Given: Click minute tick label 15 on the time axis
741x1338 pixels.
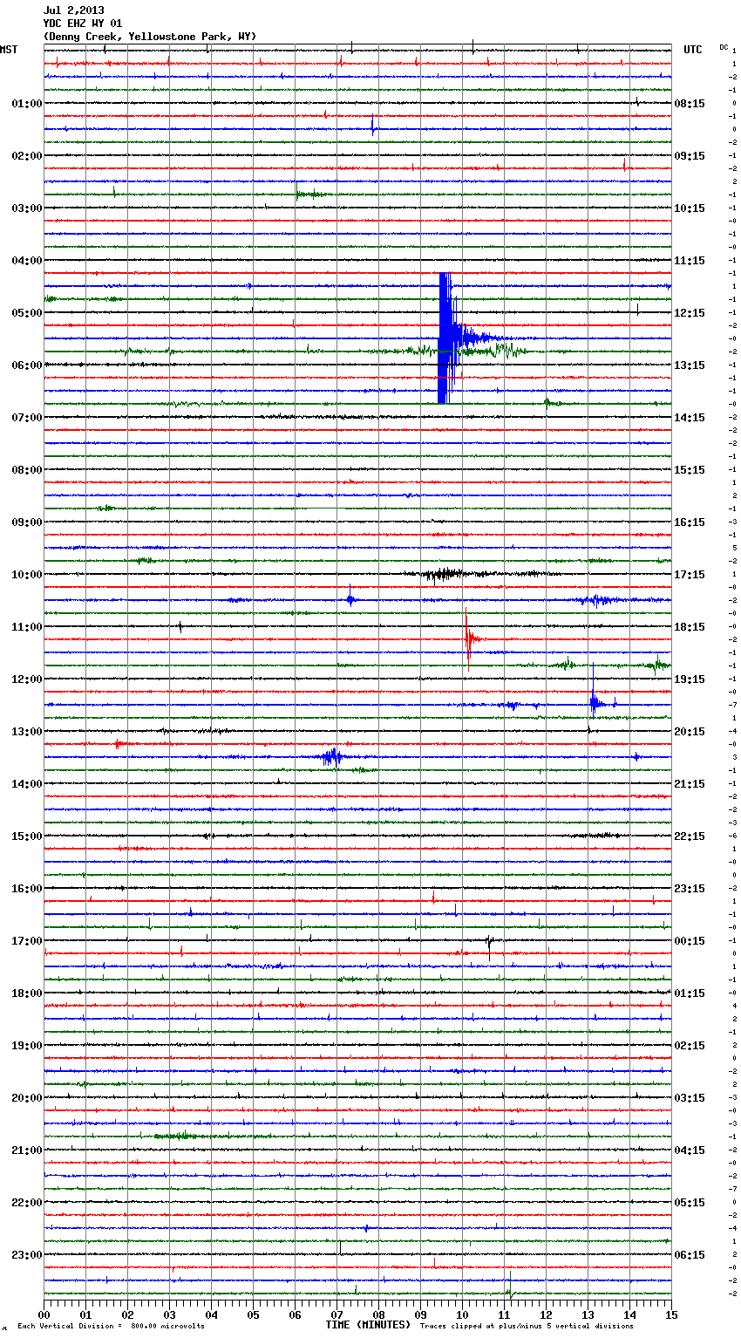Looking at the screenshot, I should pyautogui.click(x=671, y=1314).
